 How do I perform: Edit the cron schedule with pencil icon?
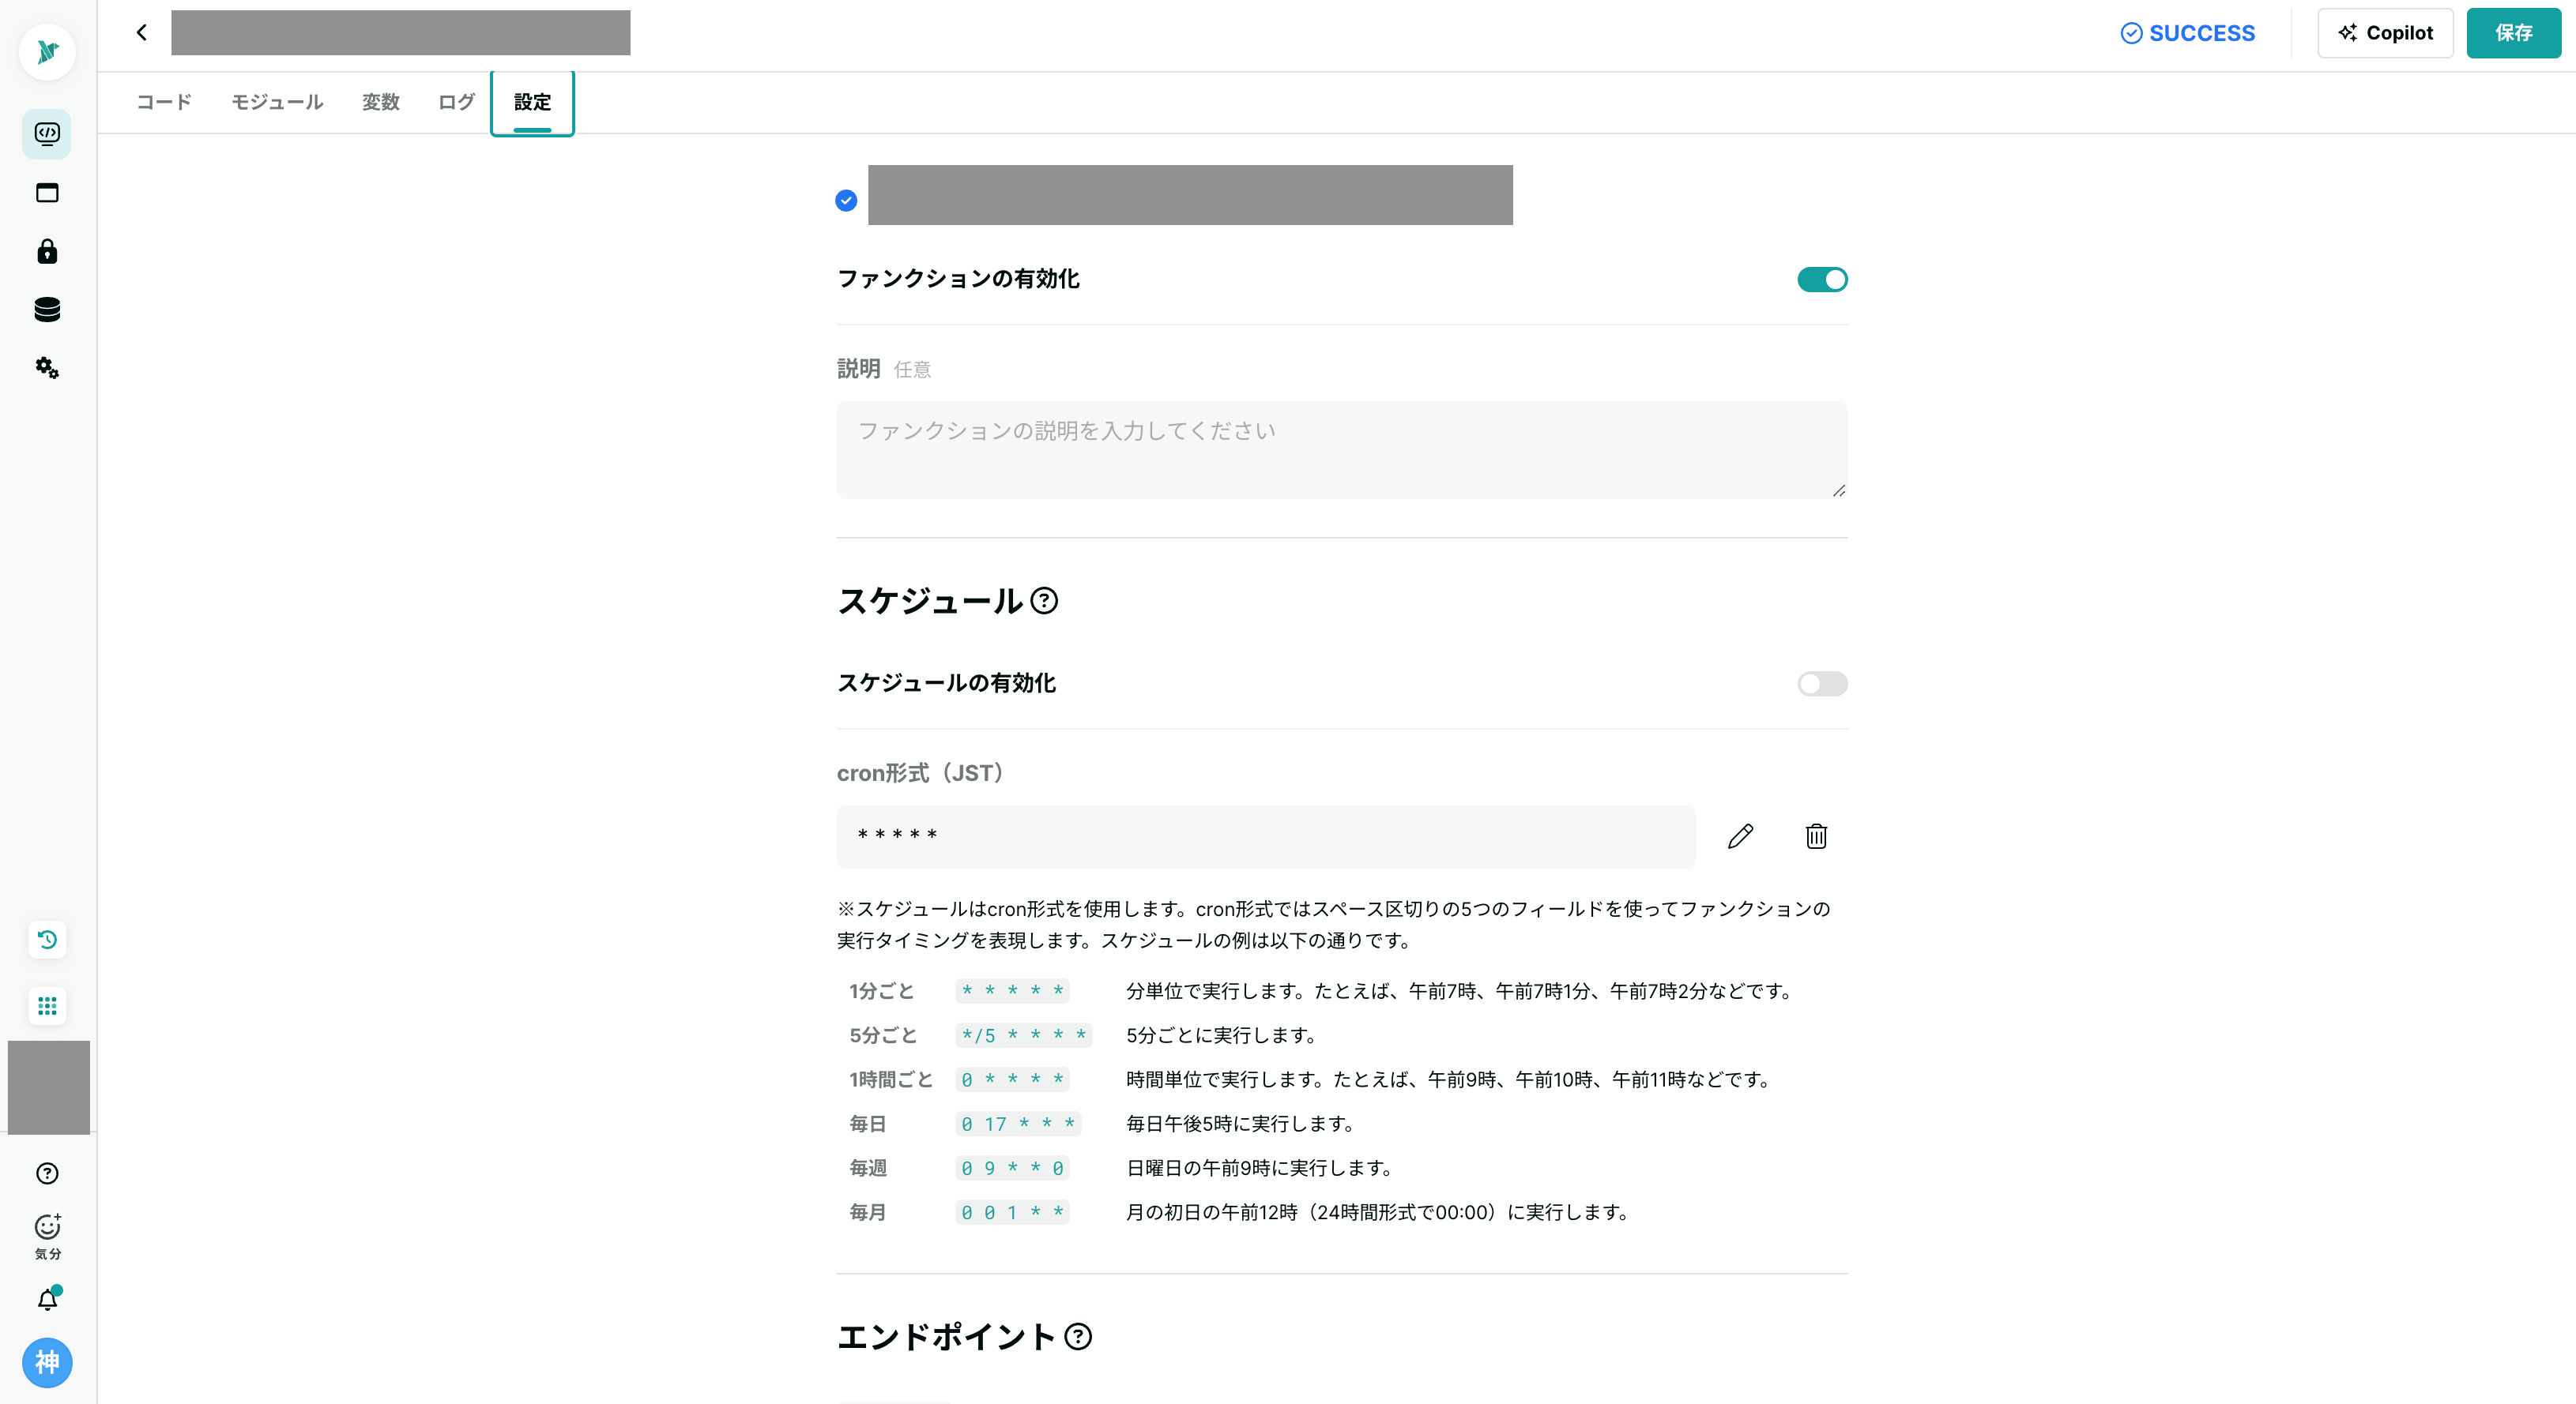pos(1740,836)
